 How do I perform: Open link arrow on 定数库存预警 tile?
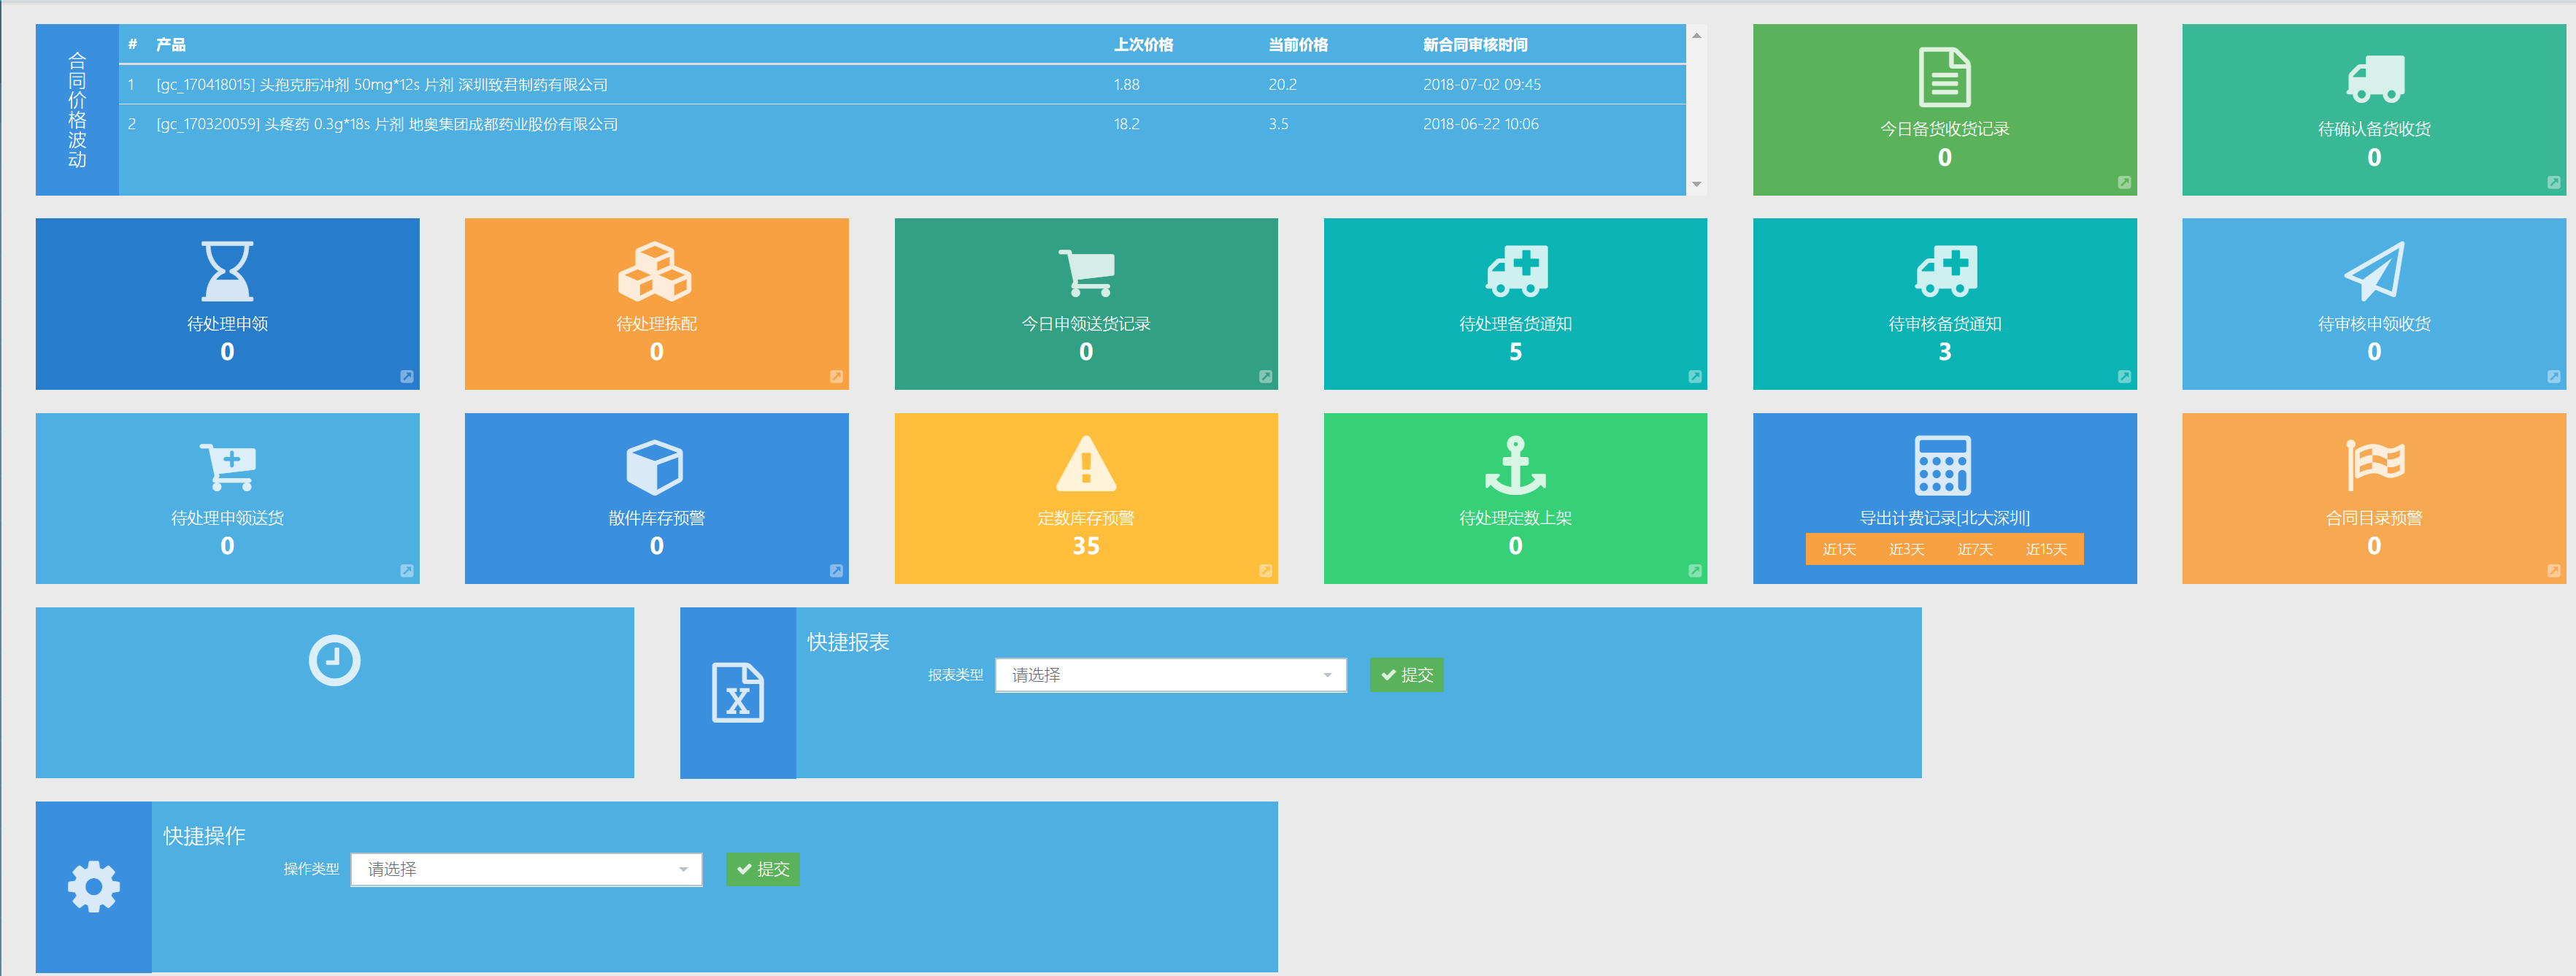click(x=1266, y=571)
